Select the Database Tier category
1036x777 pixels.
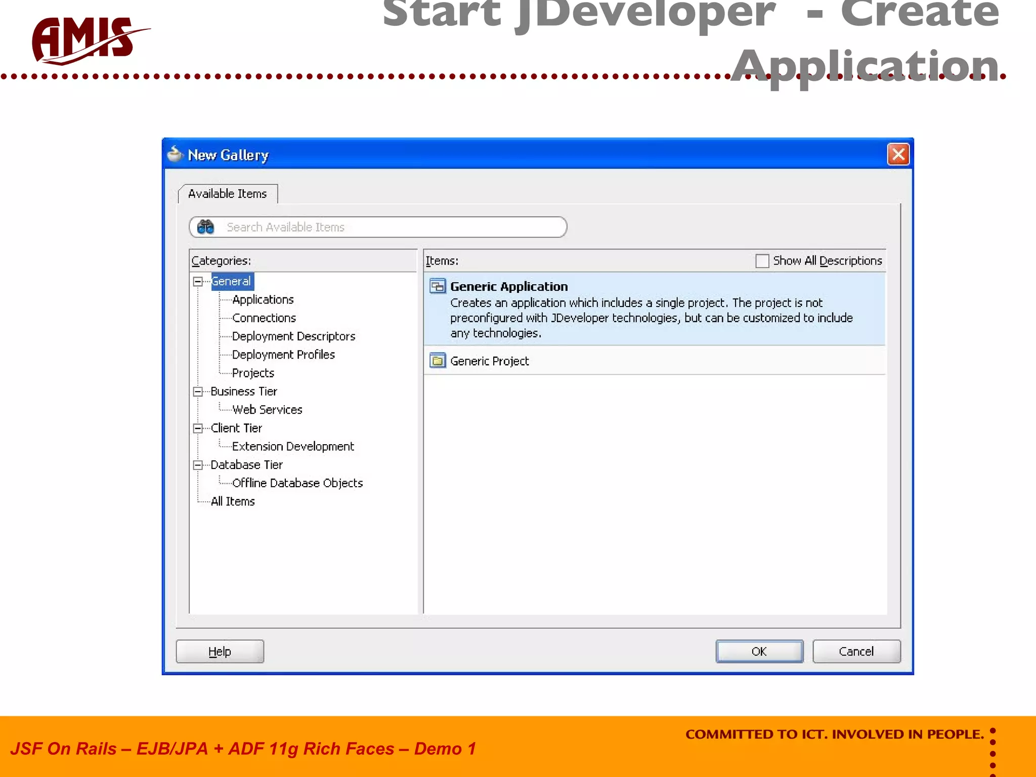pyautogui.click(x=247, y=465)
